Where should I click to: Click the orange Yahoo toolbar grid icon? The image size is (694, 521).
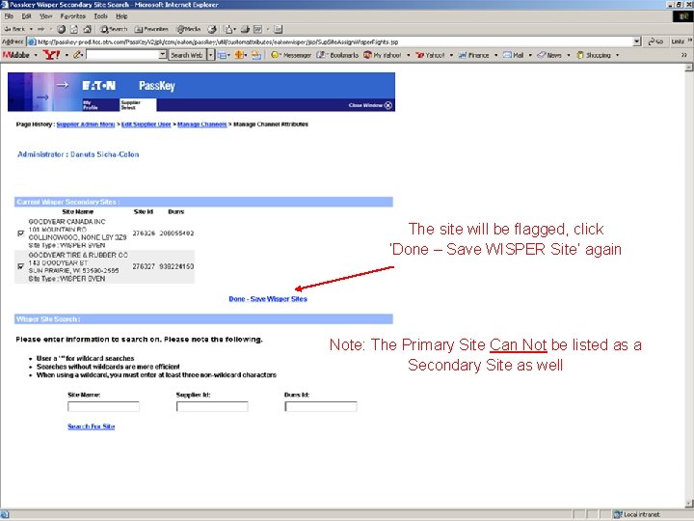tap(239, 55)
